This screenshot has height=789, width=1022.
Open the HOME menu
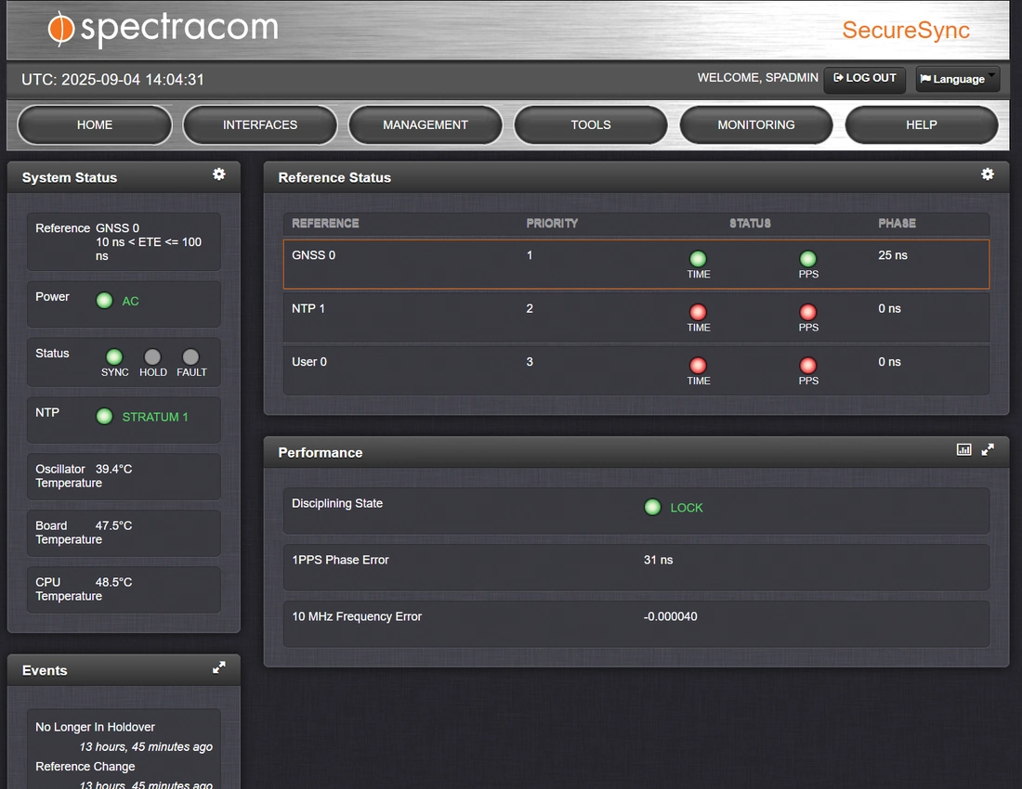[95, 125]
